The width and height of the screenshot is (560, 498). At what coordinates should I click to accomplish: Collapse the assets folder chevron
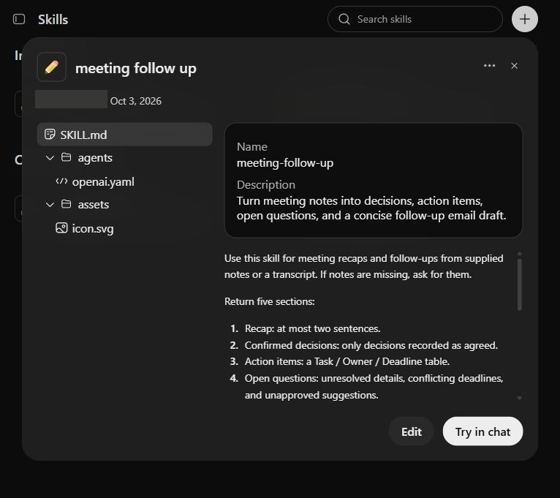pos(50,204)
